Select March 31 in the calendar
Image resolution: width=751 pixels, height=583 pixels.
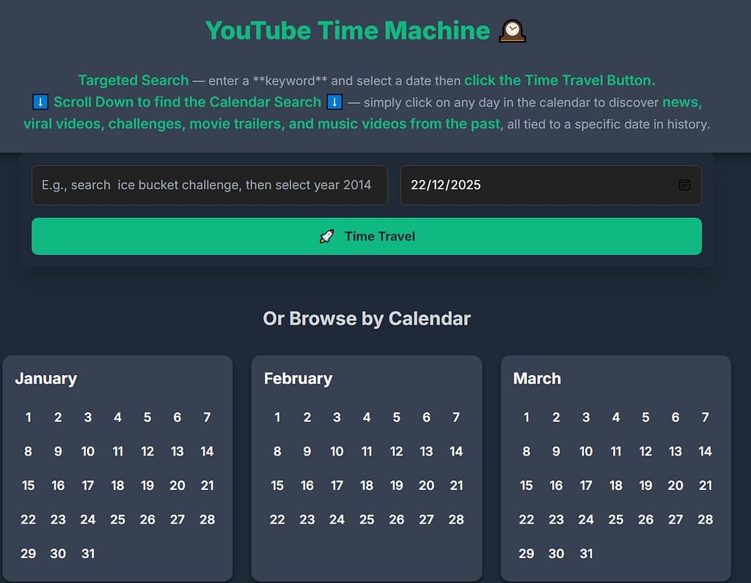tap(586, 554)
